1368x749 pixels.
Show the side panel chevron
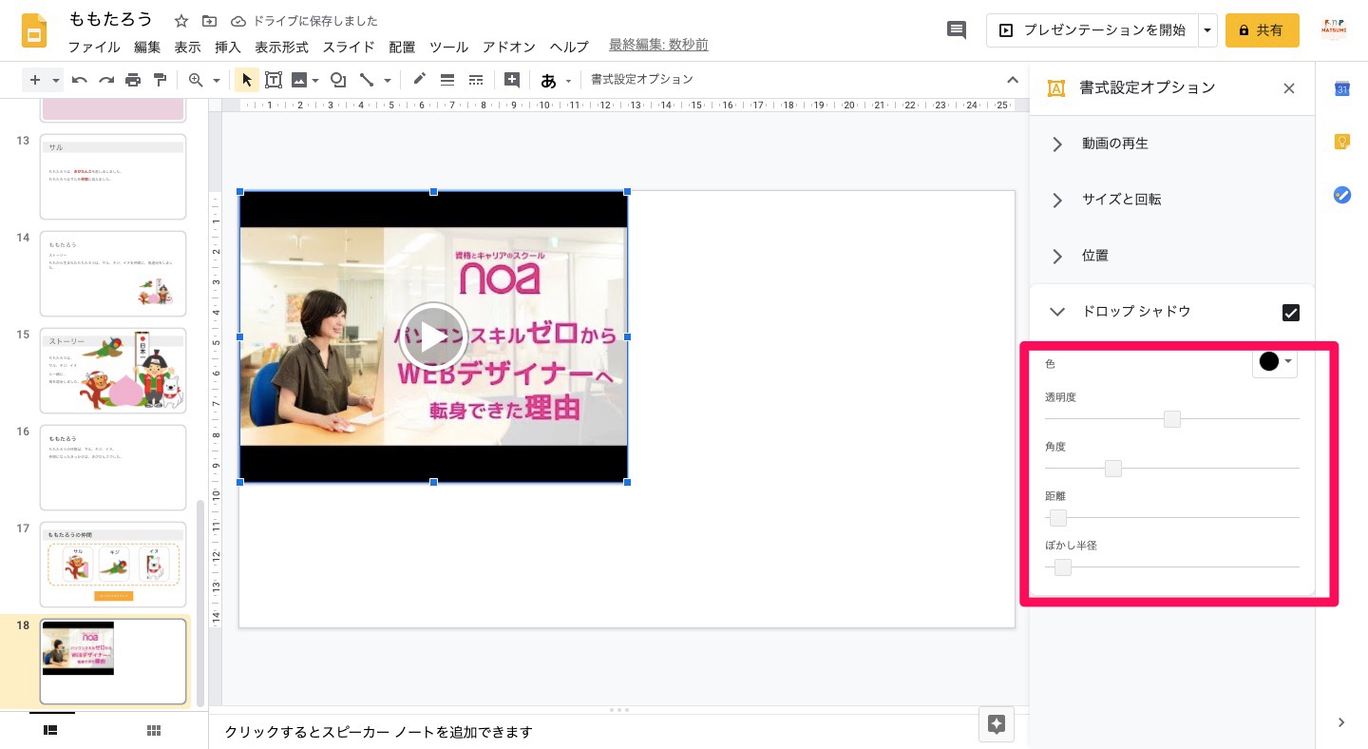(x=1341, y=722)
